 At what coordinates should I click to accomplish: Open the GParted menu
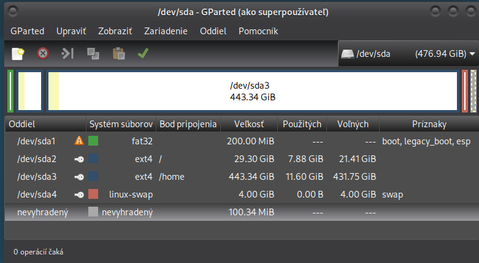27,31
